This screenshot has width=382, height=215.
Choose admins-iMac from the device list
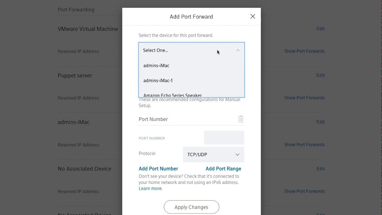point(156,66)
